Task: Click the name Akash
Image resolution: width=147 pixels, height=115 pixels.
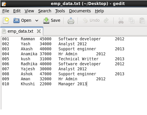Action: point(27,49)
